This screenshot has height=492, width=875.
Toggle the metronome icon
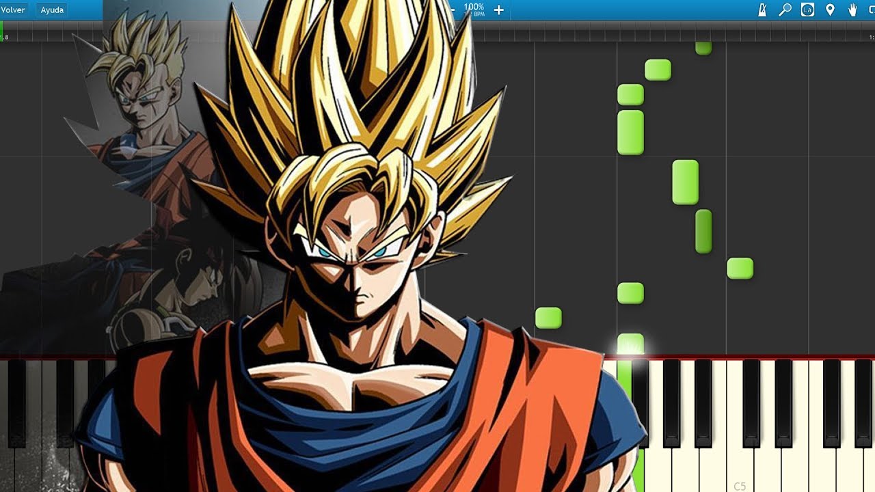point(762,10)
